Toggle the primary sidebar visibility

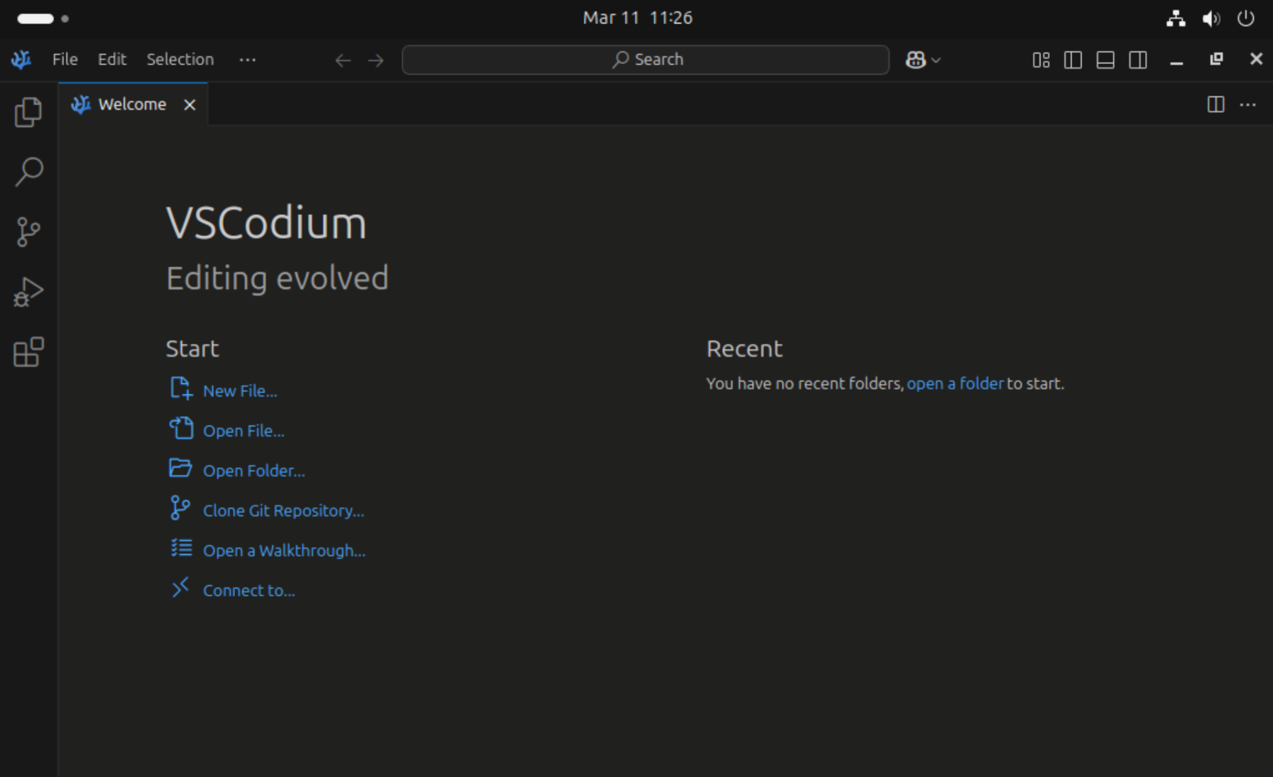pos(1073,60)
